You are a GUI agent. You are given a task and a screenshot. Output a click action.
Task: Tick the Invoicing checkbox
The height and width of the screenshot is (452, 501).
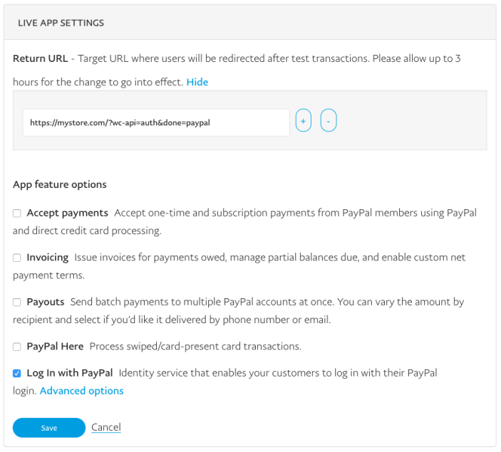17,258
